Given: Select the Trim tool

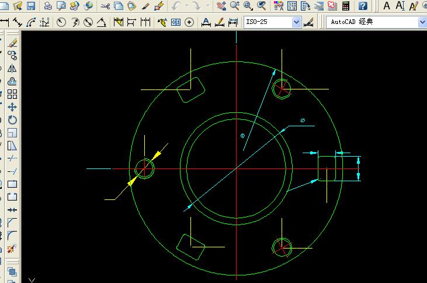Looking at the screenshot, I should click(12, 158).
